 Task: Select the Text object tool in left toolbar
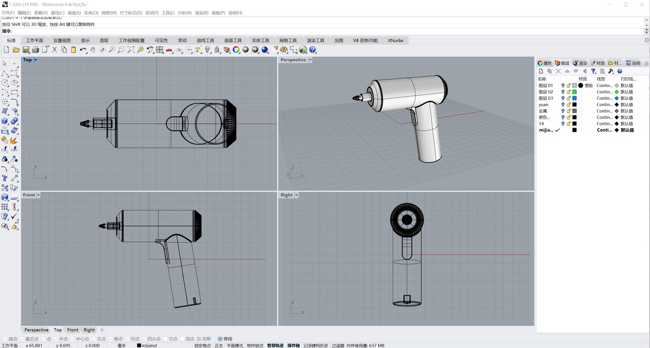tap(5, 178)
